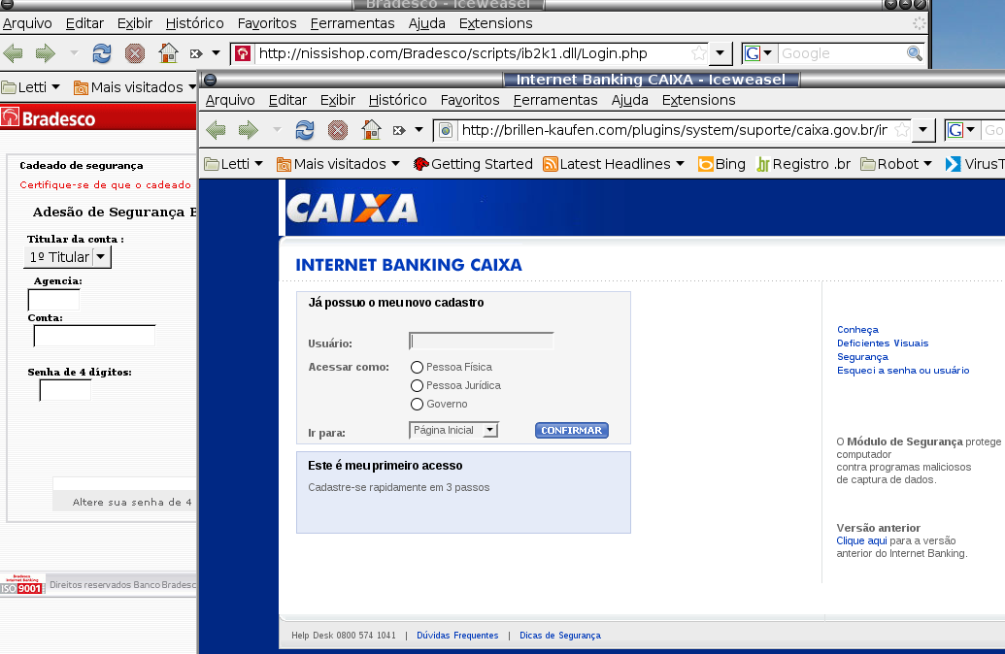Click the page identity icon in the CAIXA address bar
This screenshot has height=654, width=1005.
coord(446,131)
